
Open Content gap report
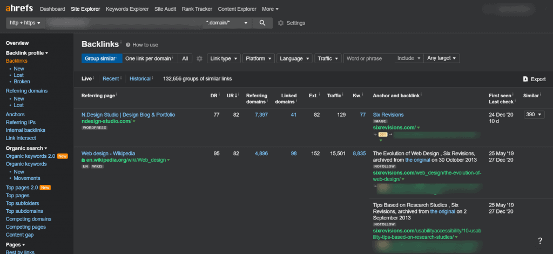point(20,235)
